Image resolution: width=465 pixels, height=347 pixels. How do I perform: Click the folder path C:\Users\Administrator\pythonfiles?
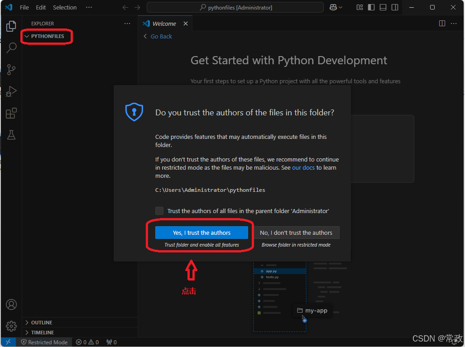click(210, 190)
